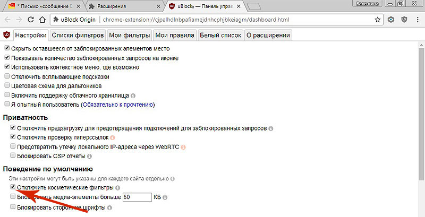Click the vertical page scrollbar

coord(421,114)
